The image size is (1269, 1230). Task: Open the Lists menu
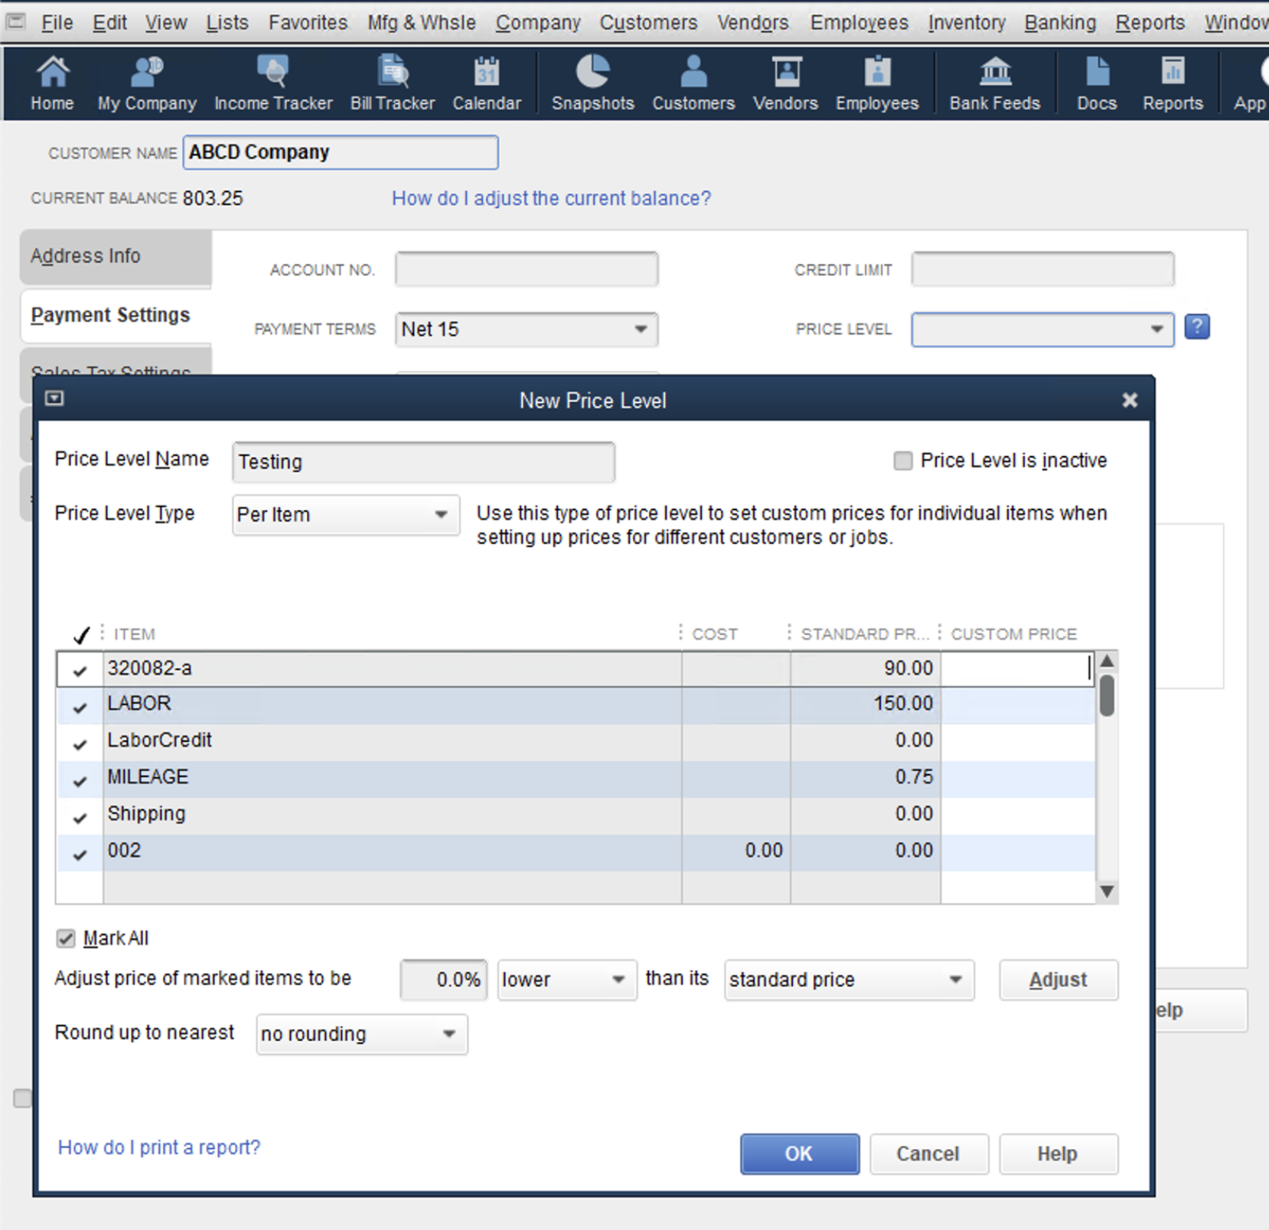[227, 23]
